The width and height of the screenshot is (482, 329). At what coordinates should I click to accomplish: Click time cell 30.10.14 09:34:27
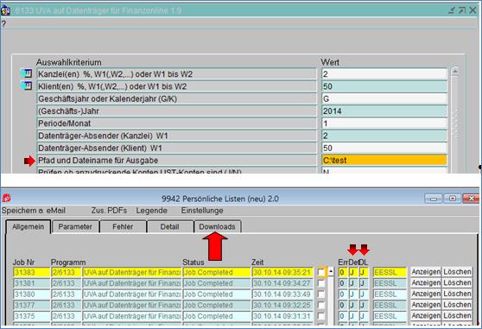282,283
